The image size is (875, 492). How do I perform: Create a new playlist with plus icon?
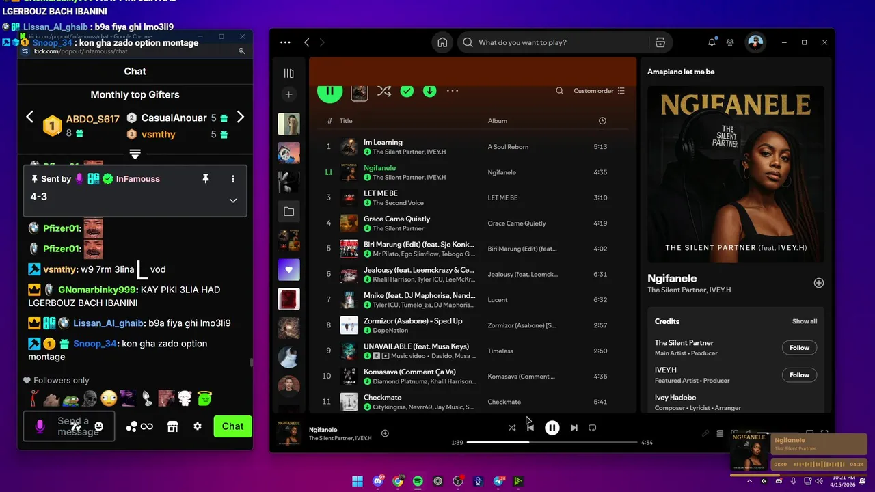pos(288,94)
